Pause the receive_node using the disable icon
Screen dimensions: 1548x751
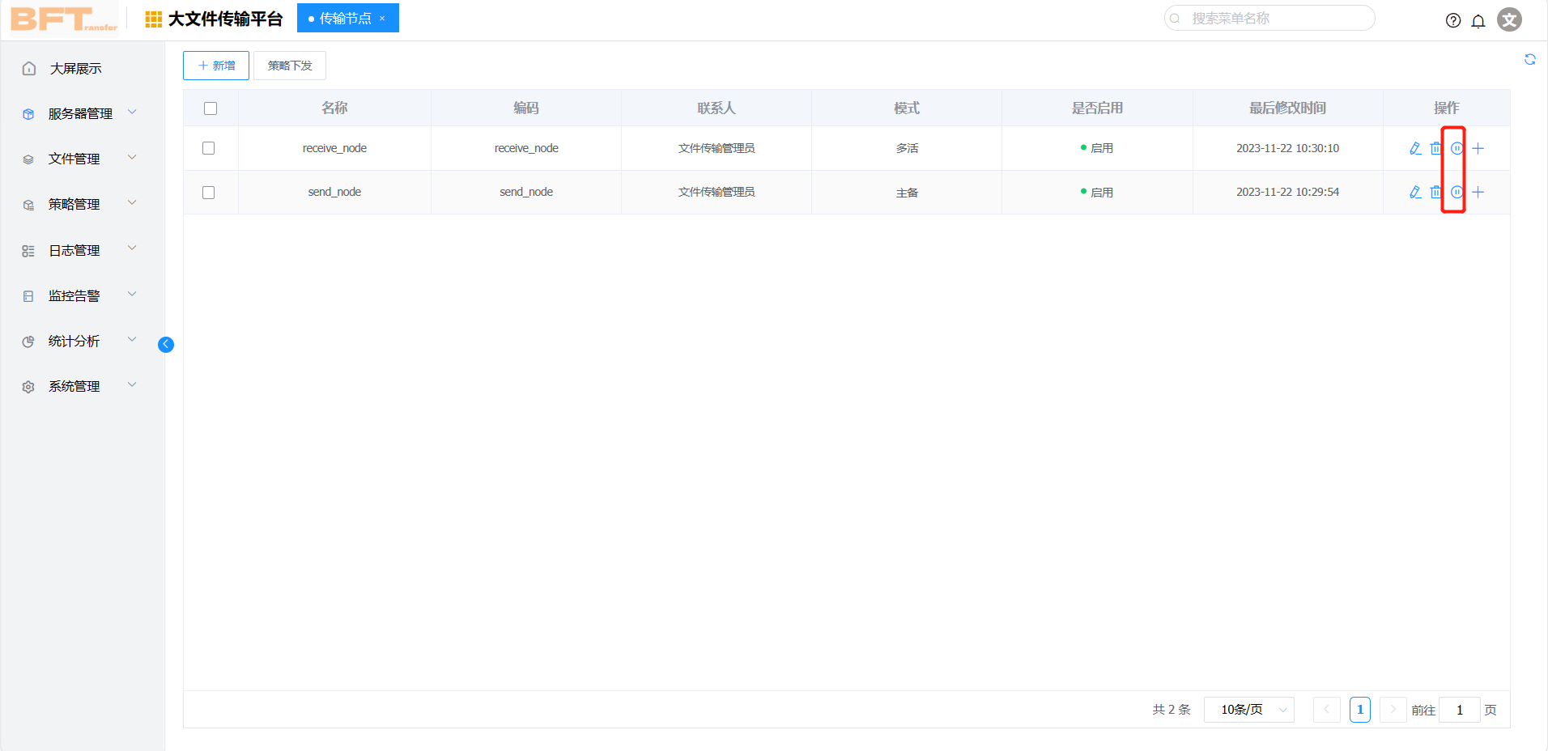[x=1457, y=148]
